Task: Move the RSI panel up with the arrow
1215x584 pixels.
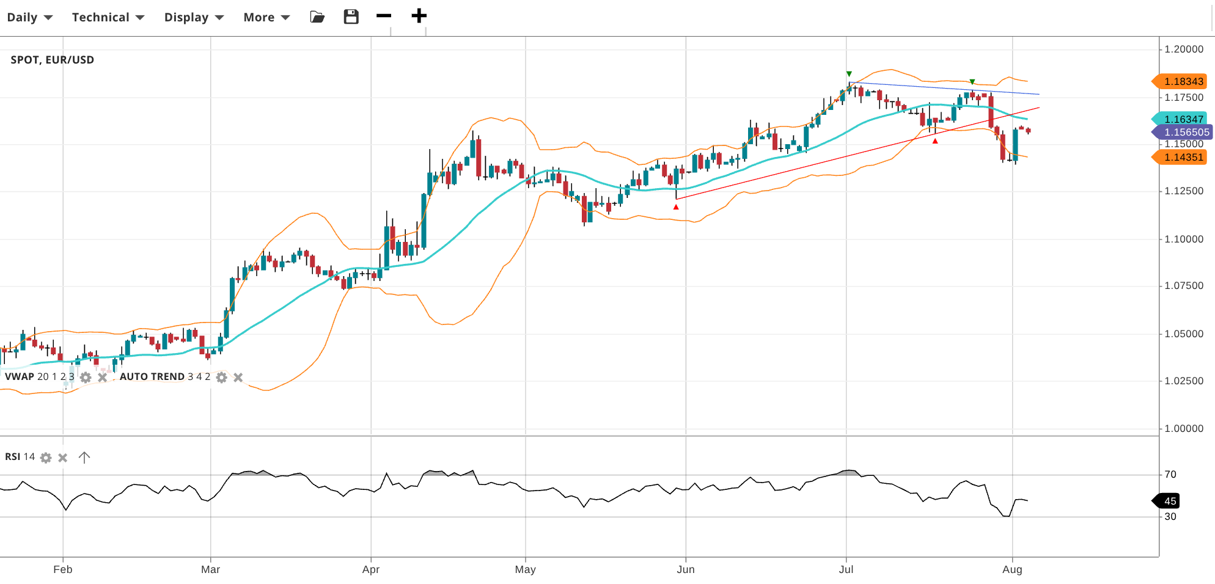Action: tap(84, 458)
